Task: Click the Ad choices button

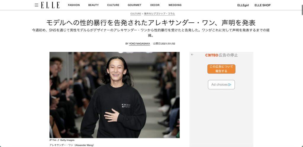Action: (221, 85)
